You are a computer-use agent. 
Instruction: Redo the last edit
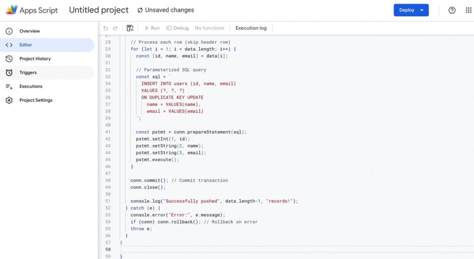pos(115,28)
